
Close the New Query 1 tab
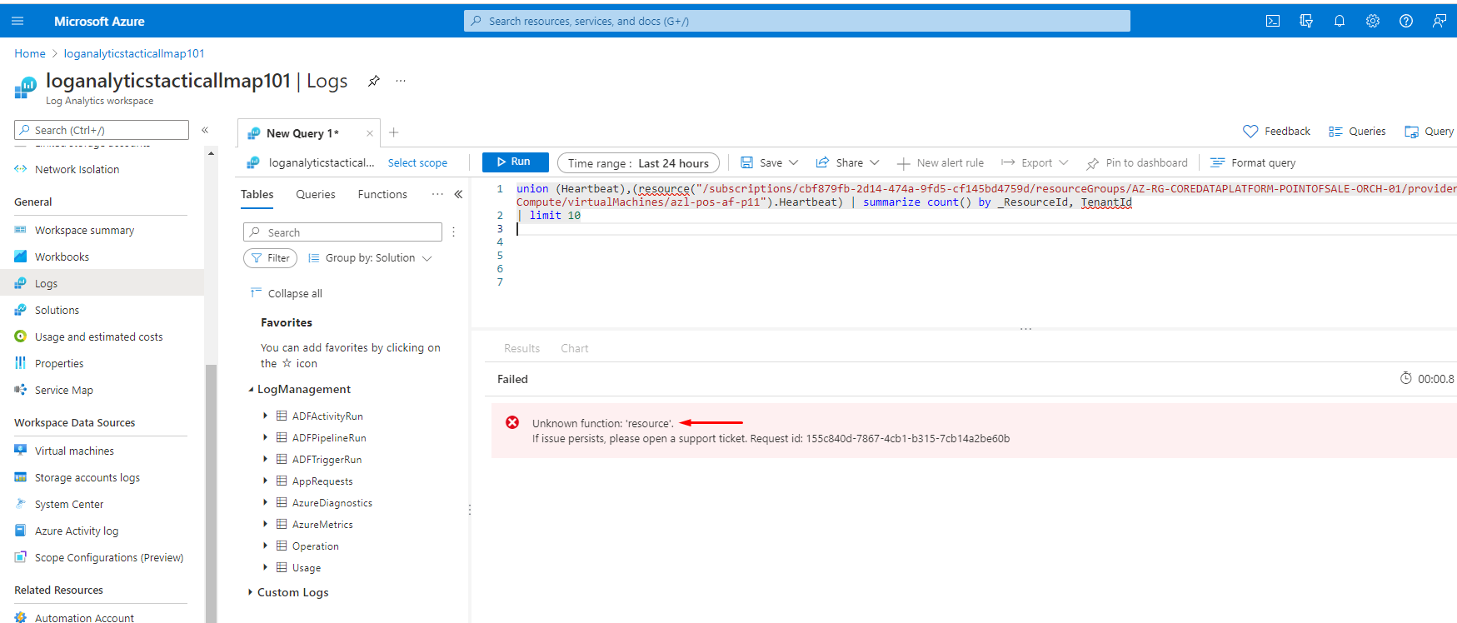click(370, 133)
